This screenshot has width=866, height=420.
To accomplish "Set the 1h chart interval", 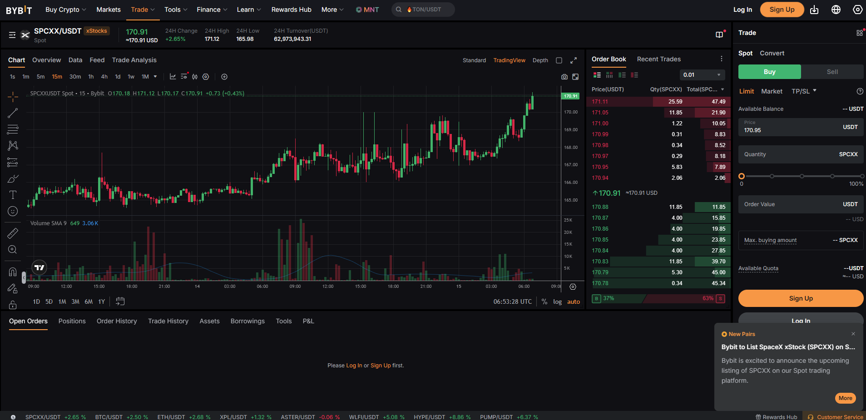I will click(91, 77).
